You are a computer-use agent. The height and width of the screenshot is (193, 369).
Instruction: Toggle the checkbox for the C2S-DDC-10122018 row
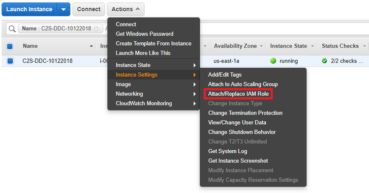[10, 61]
